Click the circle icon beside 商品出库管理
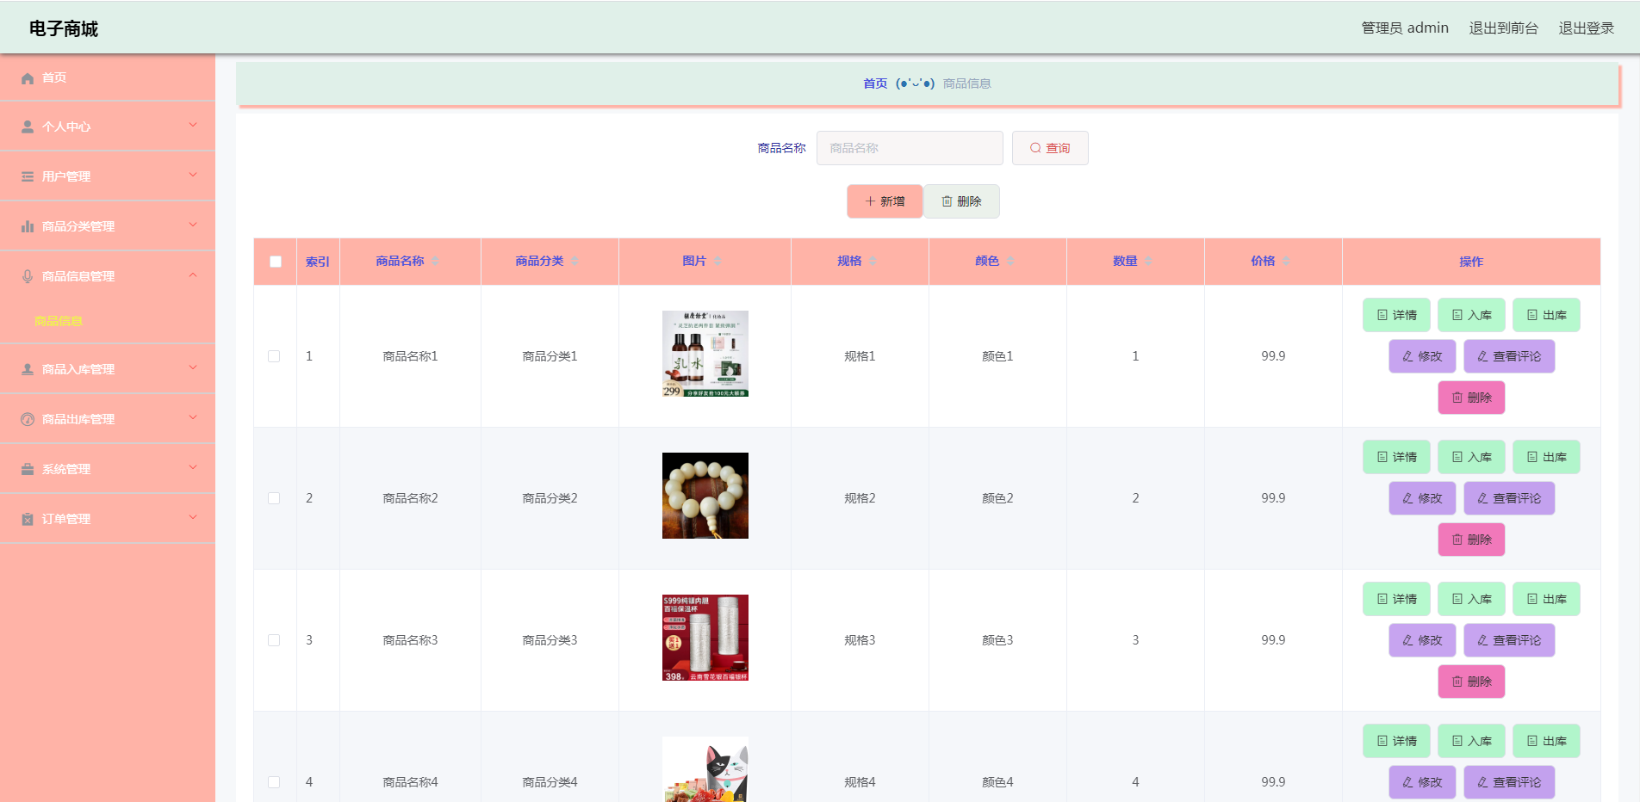The height and width of the screenshot is (802, 1640). 28,419
